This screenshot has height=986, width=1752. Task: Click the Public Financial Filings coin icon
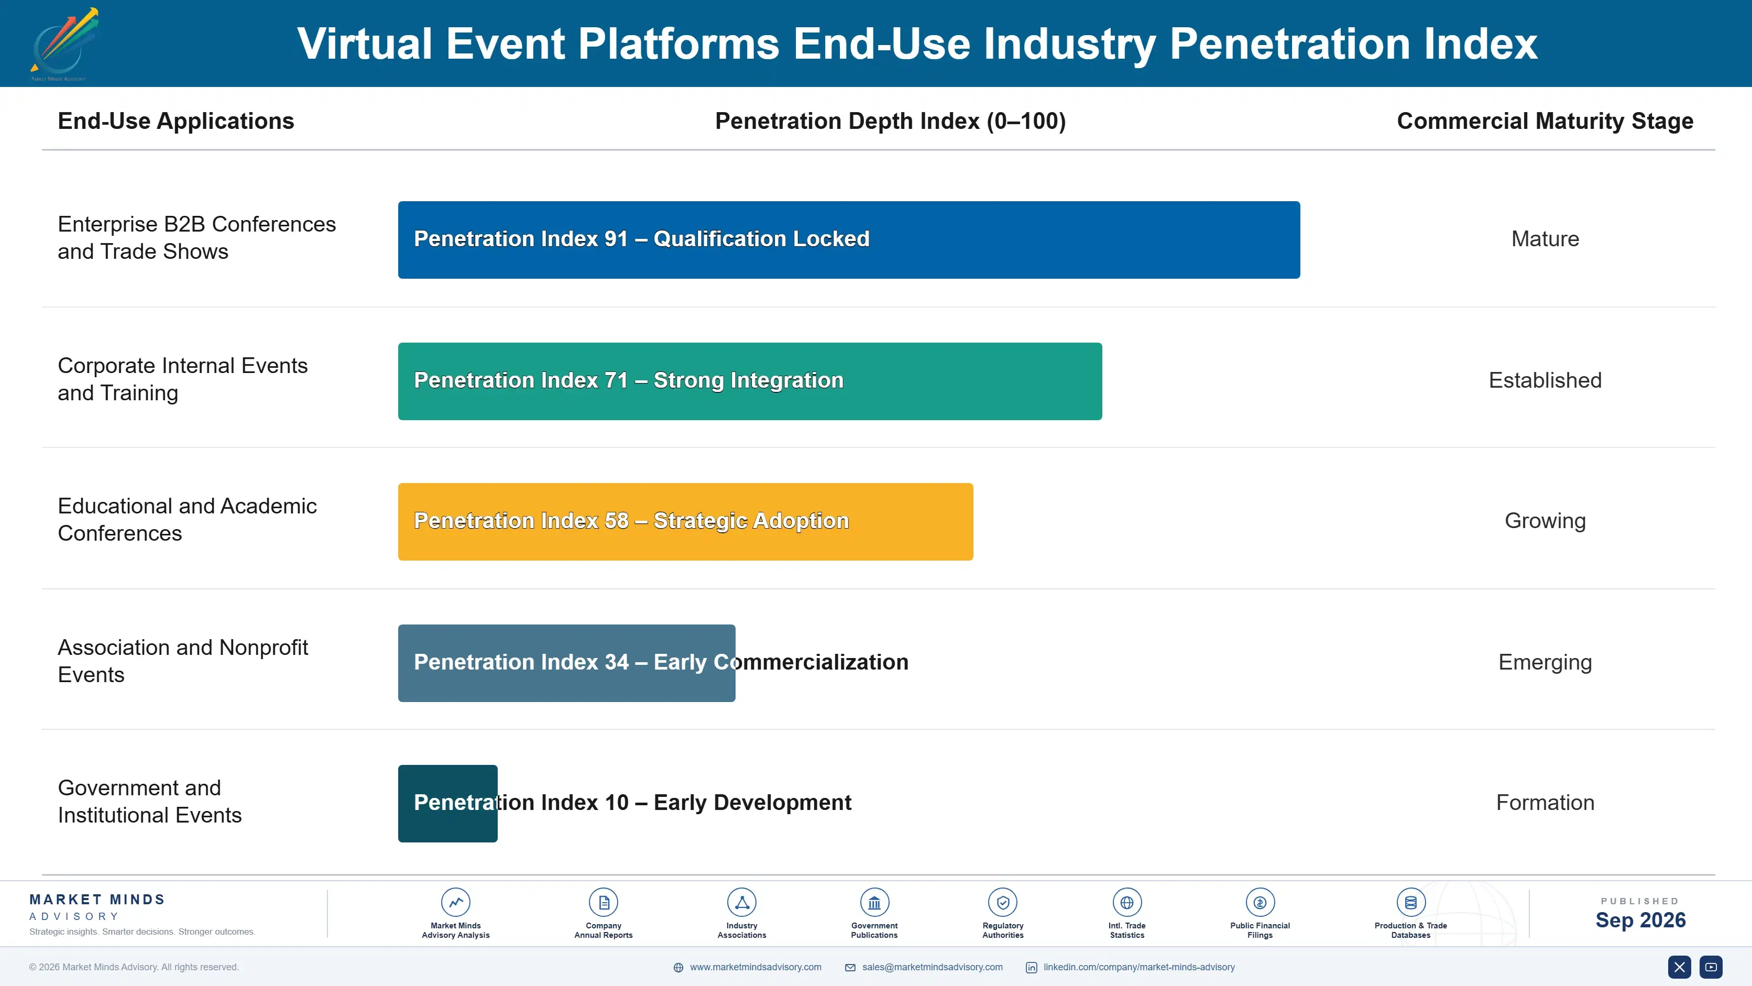pyautogui.click(x=1260, y=902)
